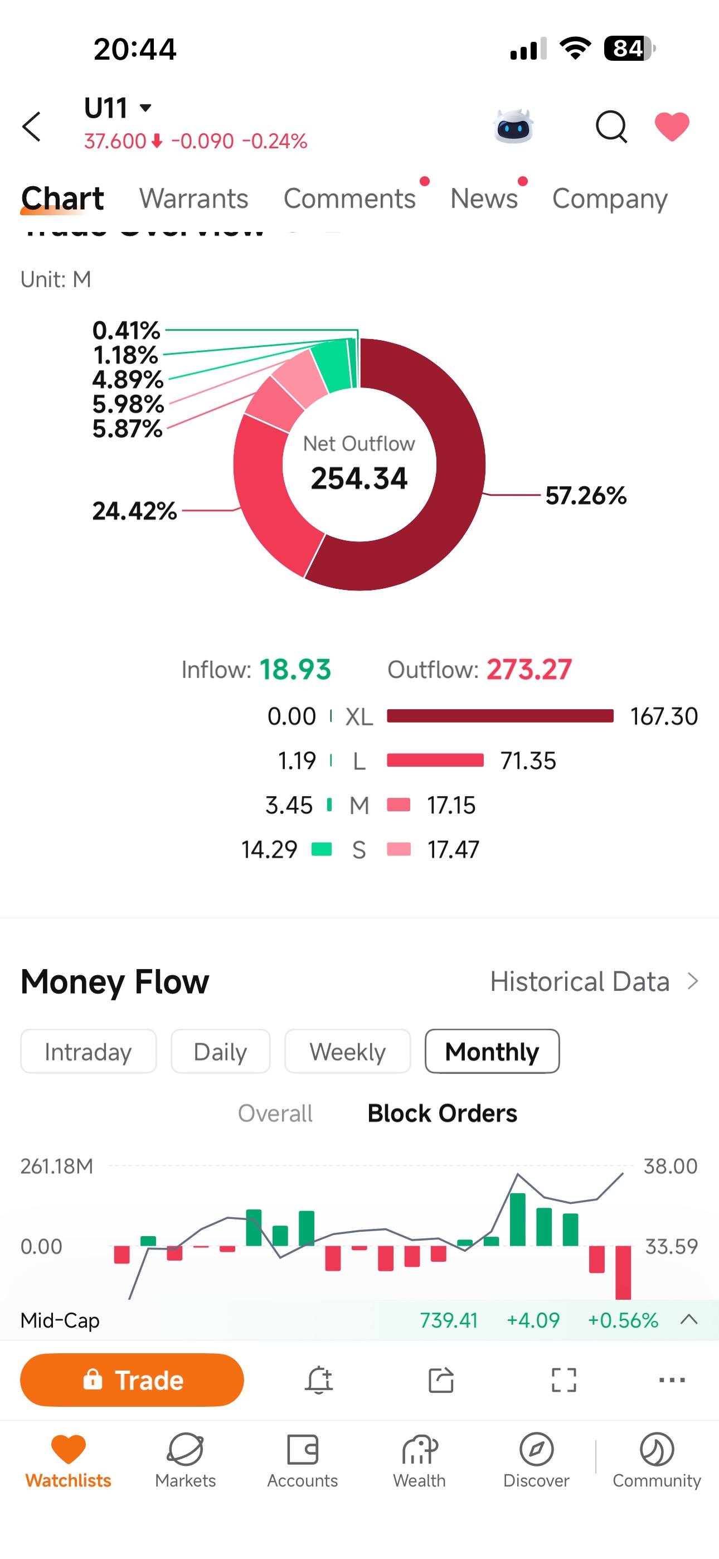Open the more options ellipsis

(x=672, y=1380)
